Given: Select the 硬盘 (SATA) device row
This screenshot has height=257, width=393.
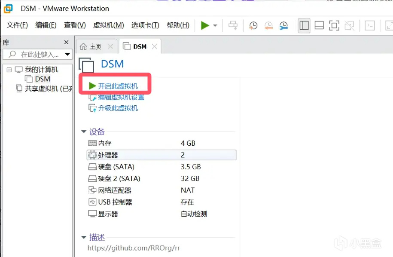Looking at the screenshot, I should coord(161,167).
